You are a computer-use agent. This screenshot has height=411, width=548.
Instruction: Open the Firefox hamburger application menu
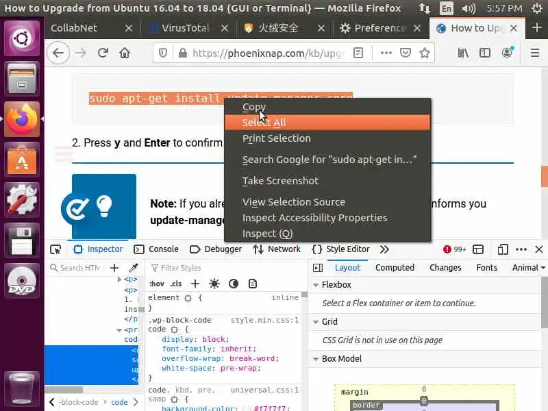535,53
